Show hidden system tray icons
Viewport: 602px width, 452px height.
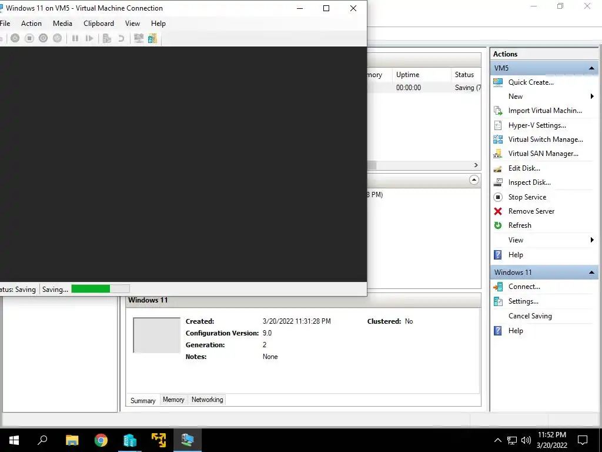[497, 440]
